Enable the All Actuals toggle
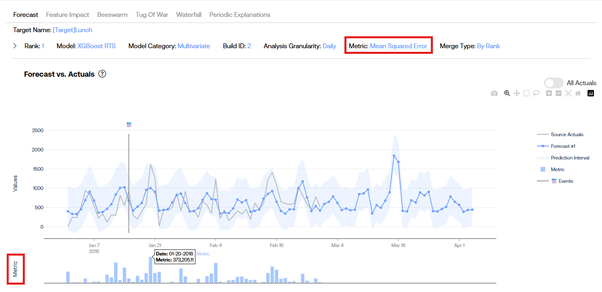Image resolution: width=602 pixels, height=292 pixels. [554, 83]
